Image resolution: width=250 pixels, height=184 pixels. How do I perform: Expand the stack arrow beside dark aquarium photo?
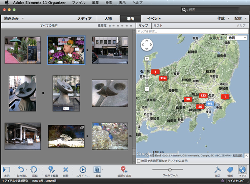(87, 136)
